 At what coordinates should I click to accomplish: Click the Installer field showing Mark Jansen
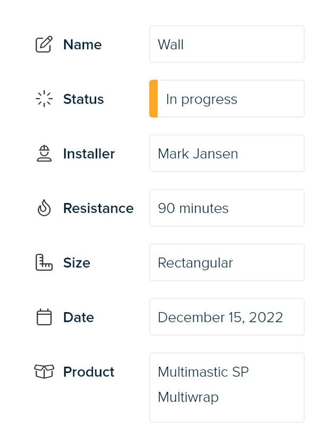[227, 153]
